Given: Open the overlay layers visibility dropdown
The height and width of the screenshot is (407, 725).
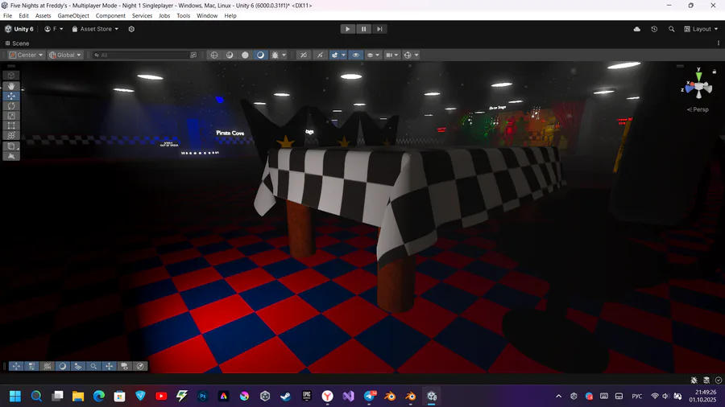Looking at the screenshot, I should (373, 55).
